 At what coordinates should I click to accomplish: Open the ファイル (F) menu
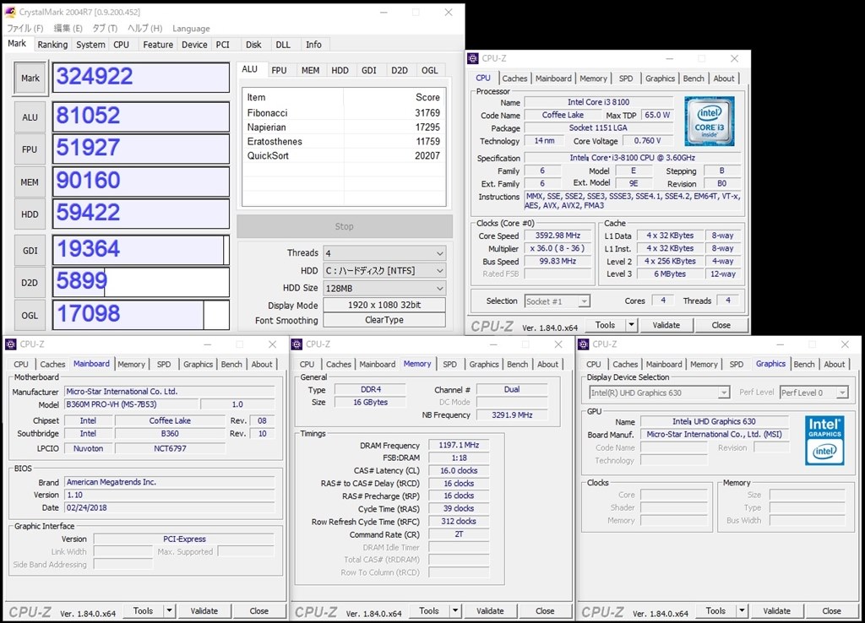point(24,28)
